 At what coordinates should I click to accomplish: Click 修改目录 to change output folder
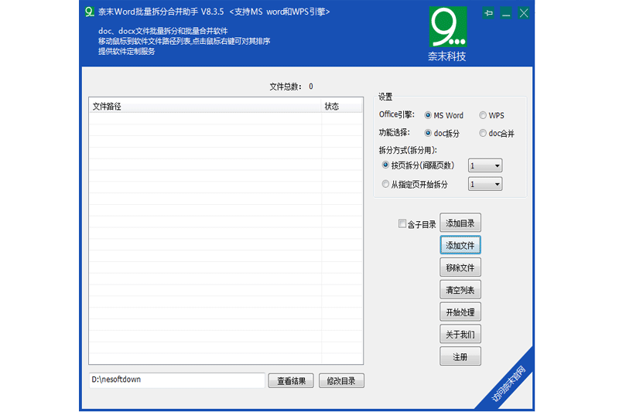click(341, 381)
